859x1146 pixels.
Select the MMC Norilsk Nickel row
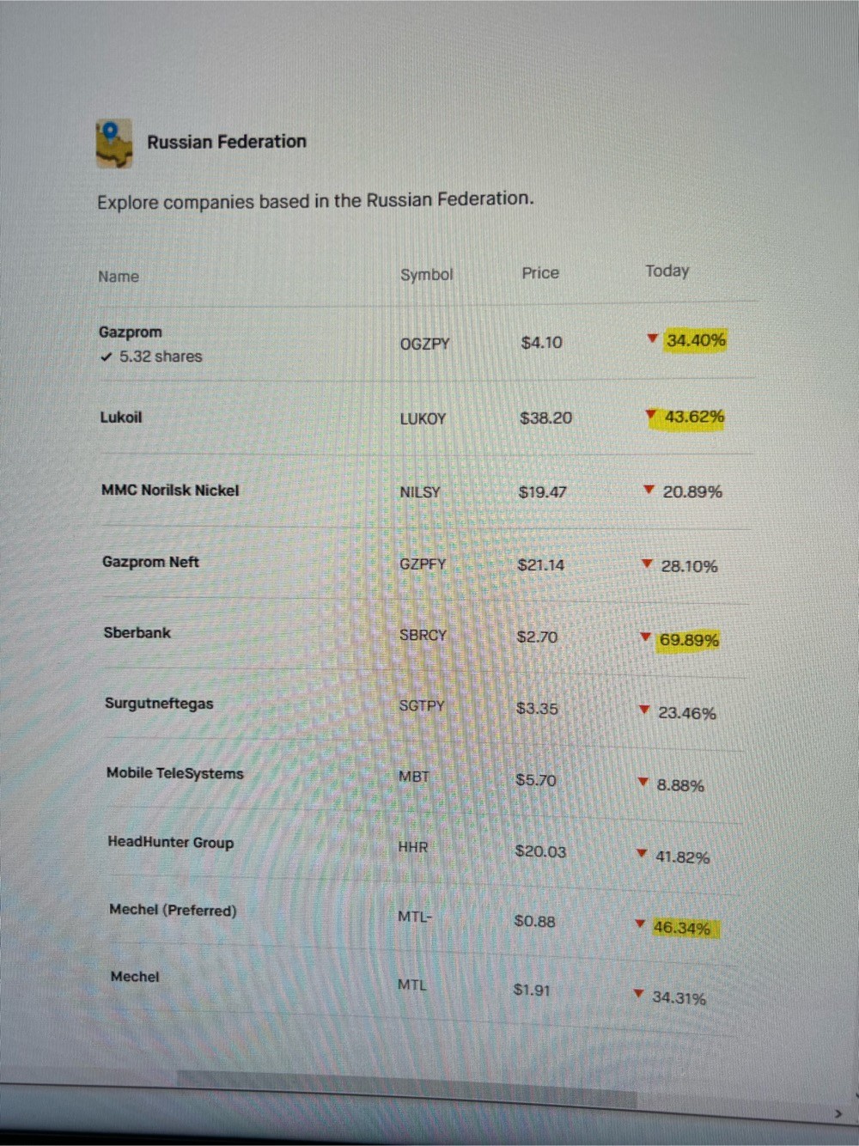(425, 491)
